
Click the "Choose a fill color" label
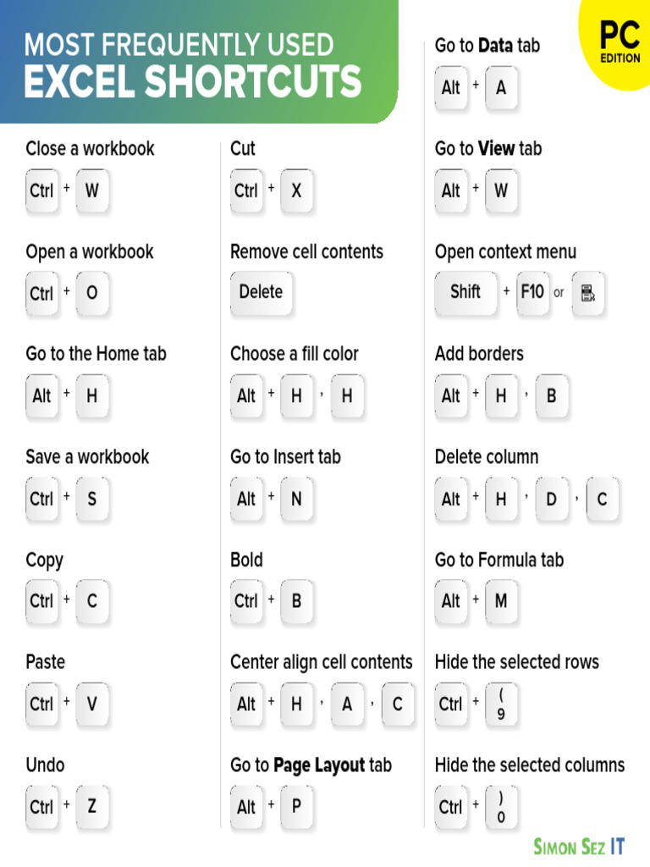pyautogui.click(x=295, y=354)
